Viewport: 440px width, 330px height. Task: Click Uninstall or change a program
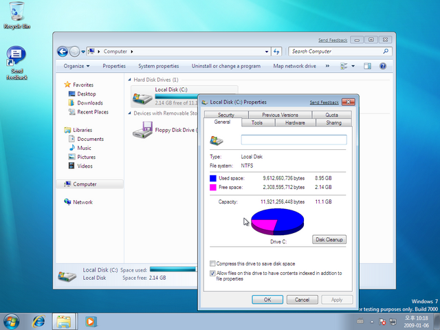pos(226,66)
